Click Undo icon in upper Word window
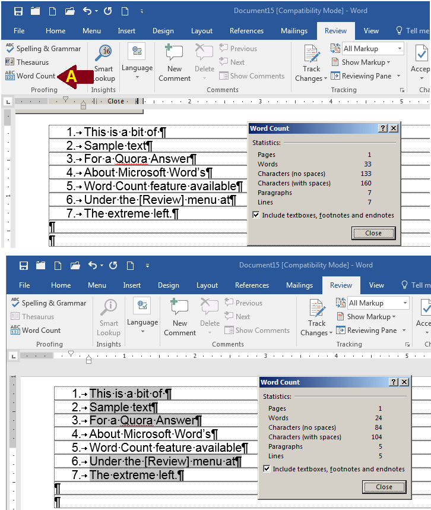This screenshot has height=510, width=431. coord(87,11)
